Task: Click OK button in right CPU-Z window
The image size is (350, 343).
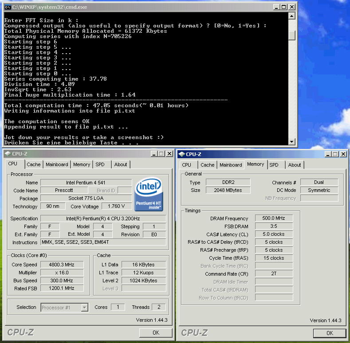Action: point(330,333)
